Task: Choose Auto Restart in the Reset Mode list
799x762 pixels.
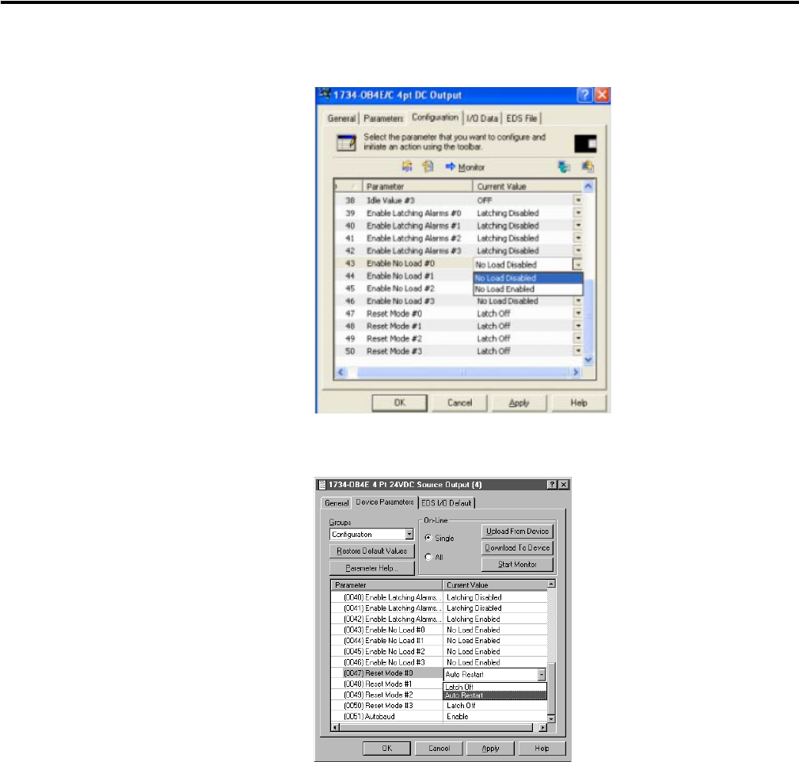Action: (495, 695)
